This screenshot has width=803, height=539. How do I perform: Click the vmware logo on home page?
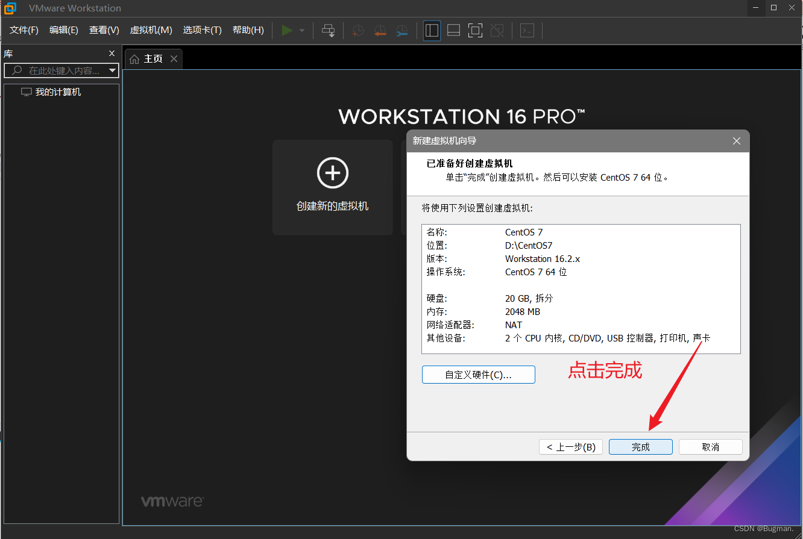point(172,501)
